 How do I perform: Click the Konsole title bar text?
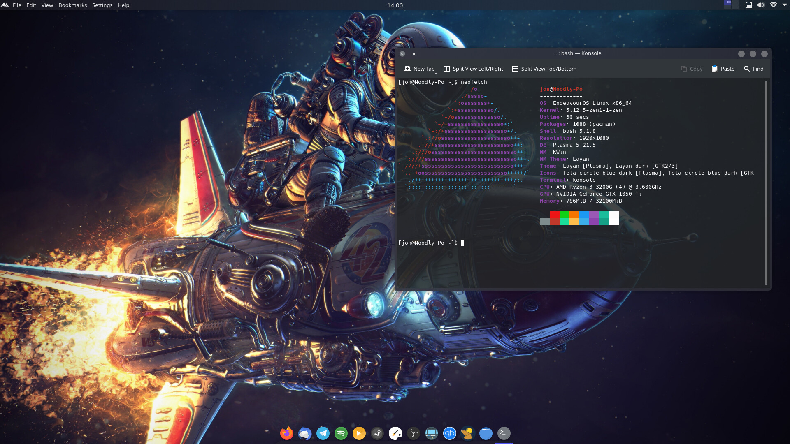pos(577,53)
